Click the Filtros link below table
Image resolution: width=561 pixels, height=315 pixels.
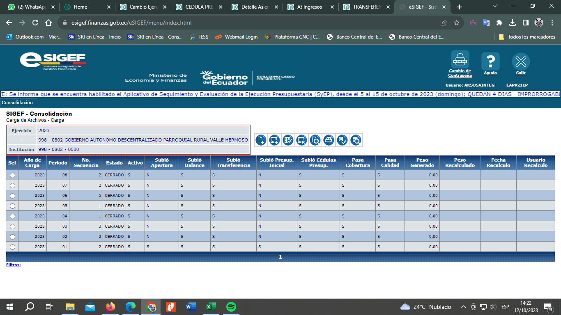(x=13, y=265)
